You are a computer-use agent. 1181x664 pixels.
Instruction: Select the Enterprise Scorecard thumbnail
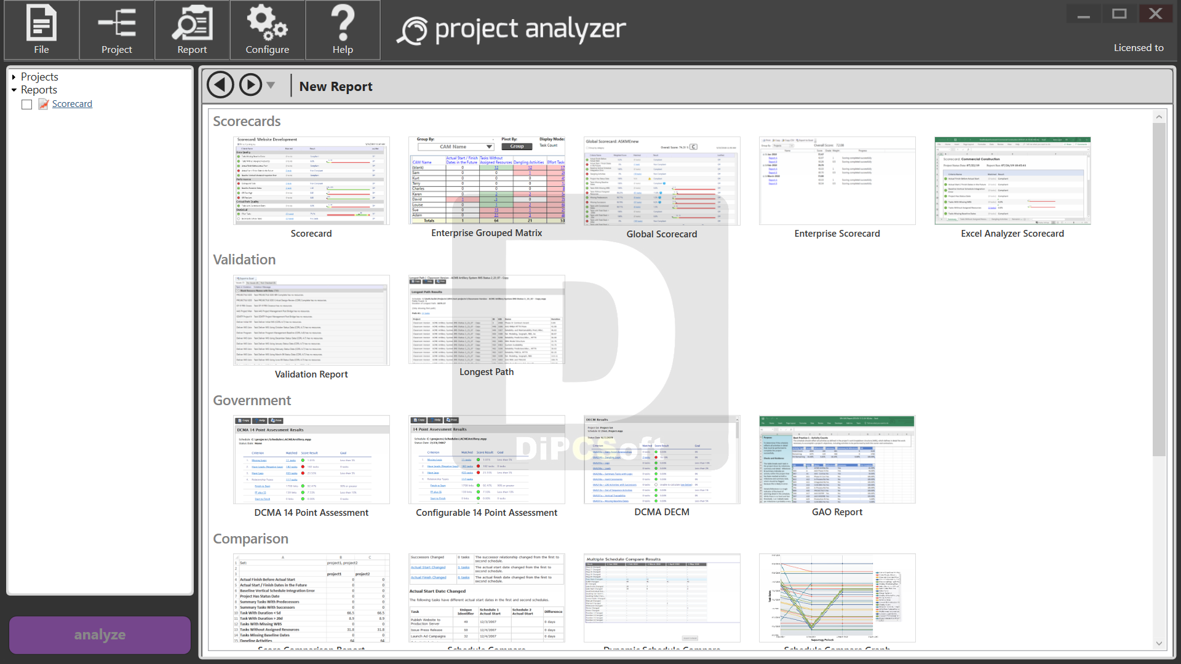click(837, 181)
